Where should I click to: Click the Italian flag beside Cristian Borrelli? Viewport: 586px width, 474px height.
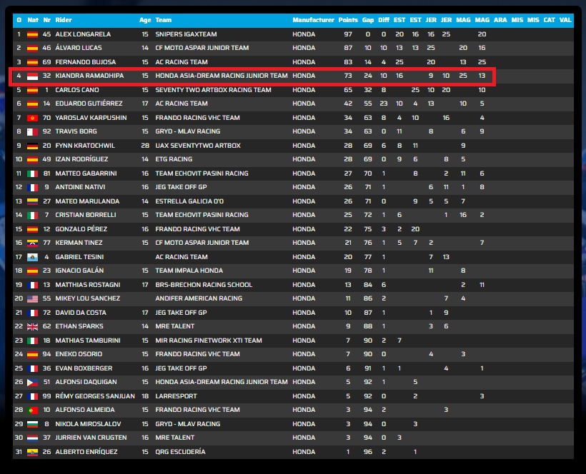pos(32,216)
